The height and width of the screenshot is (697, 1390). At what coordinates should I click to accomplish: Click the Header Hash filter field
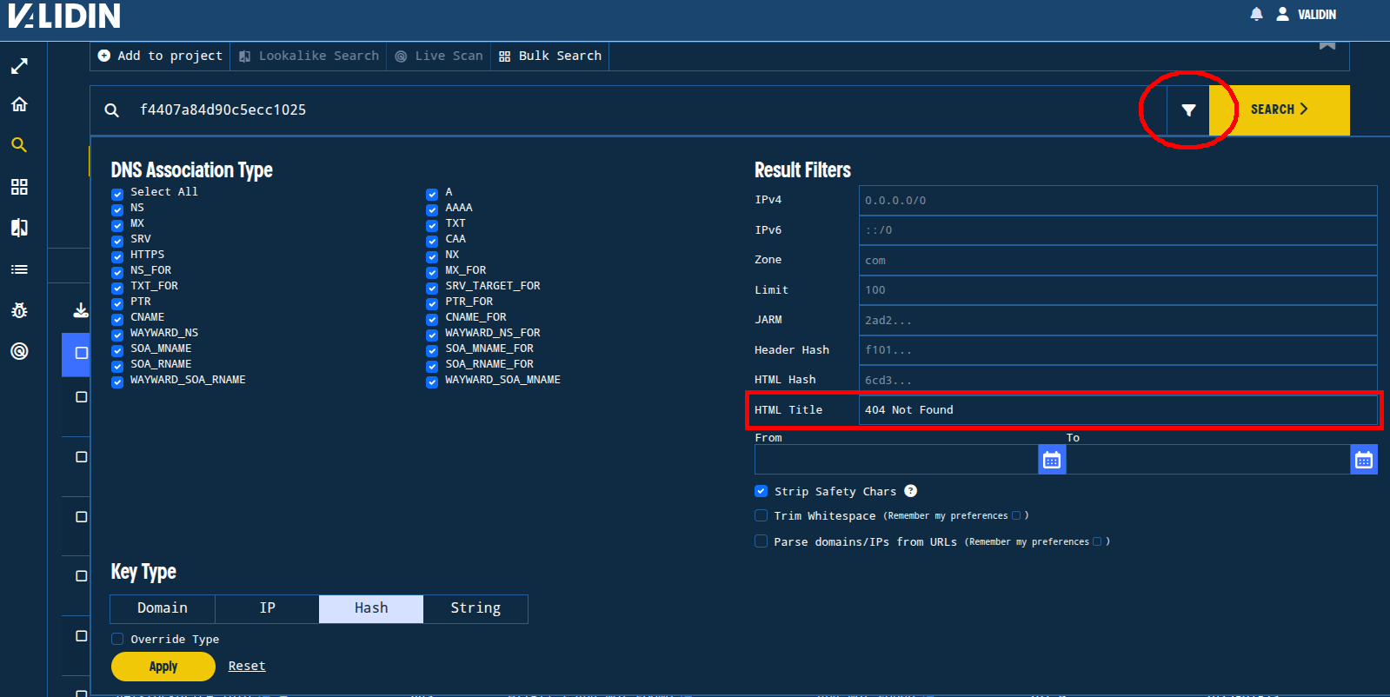click(x=1118, y=350)
